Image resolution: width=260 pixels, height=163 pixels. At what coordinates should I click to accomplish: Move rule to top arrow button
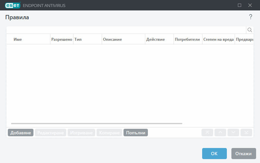(207, 133)
